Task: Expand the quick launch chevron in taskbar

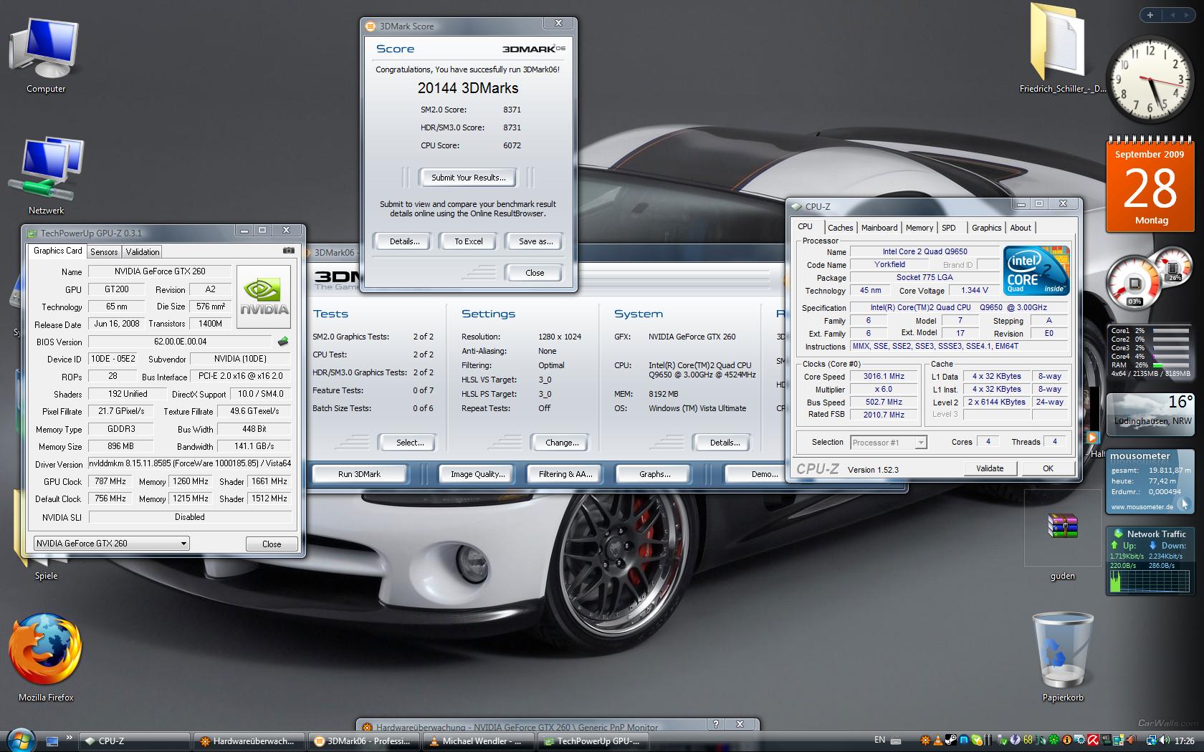Action: coord(70,738)
